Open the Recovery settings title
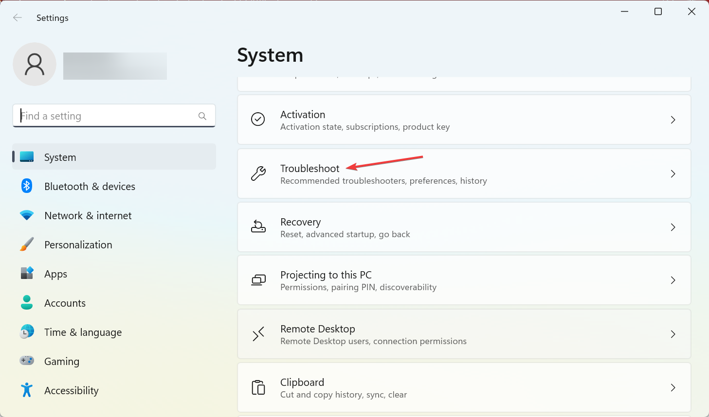 click(x=301, y=222)
